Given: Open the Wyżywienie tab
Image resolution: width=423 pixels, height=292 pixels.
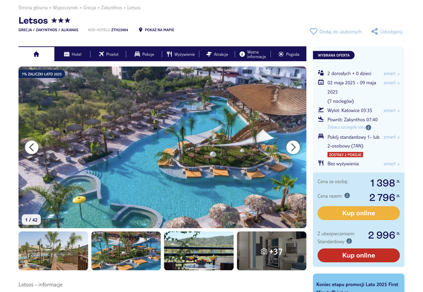Looking at the screenshot, I should [180, 54].
